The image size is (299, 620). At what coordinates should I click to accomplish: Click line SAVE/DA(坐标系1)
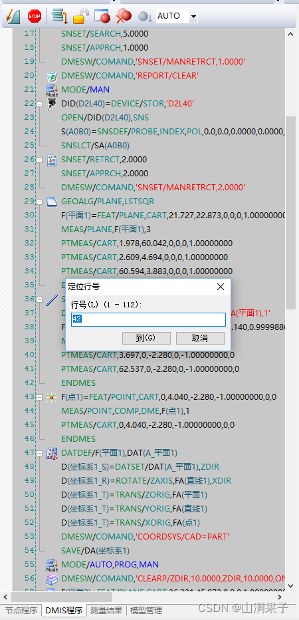[95, 550]
